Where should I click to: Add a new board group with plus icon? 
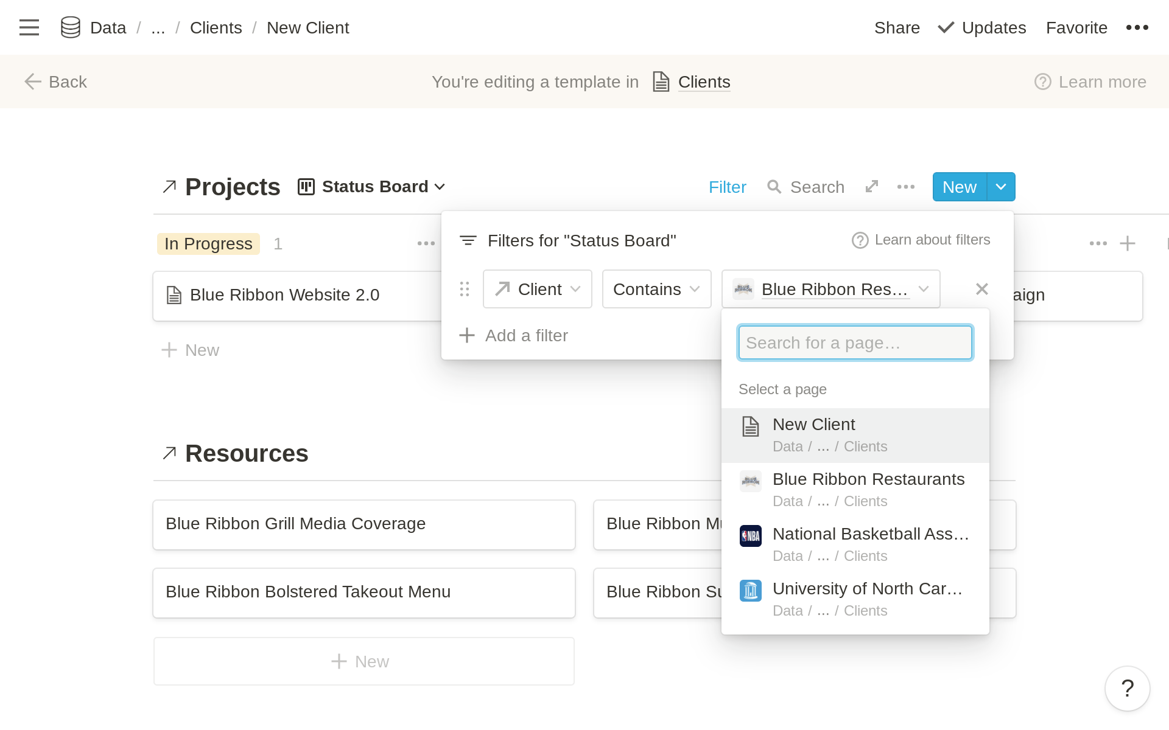(1127, 243)
